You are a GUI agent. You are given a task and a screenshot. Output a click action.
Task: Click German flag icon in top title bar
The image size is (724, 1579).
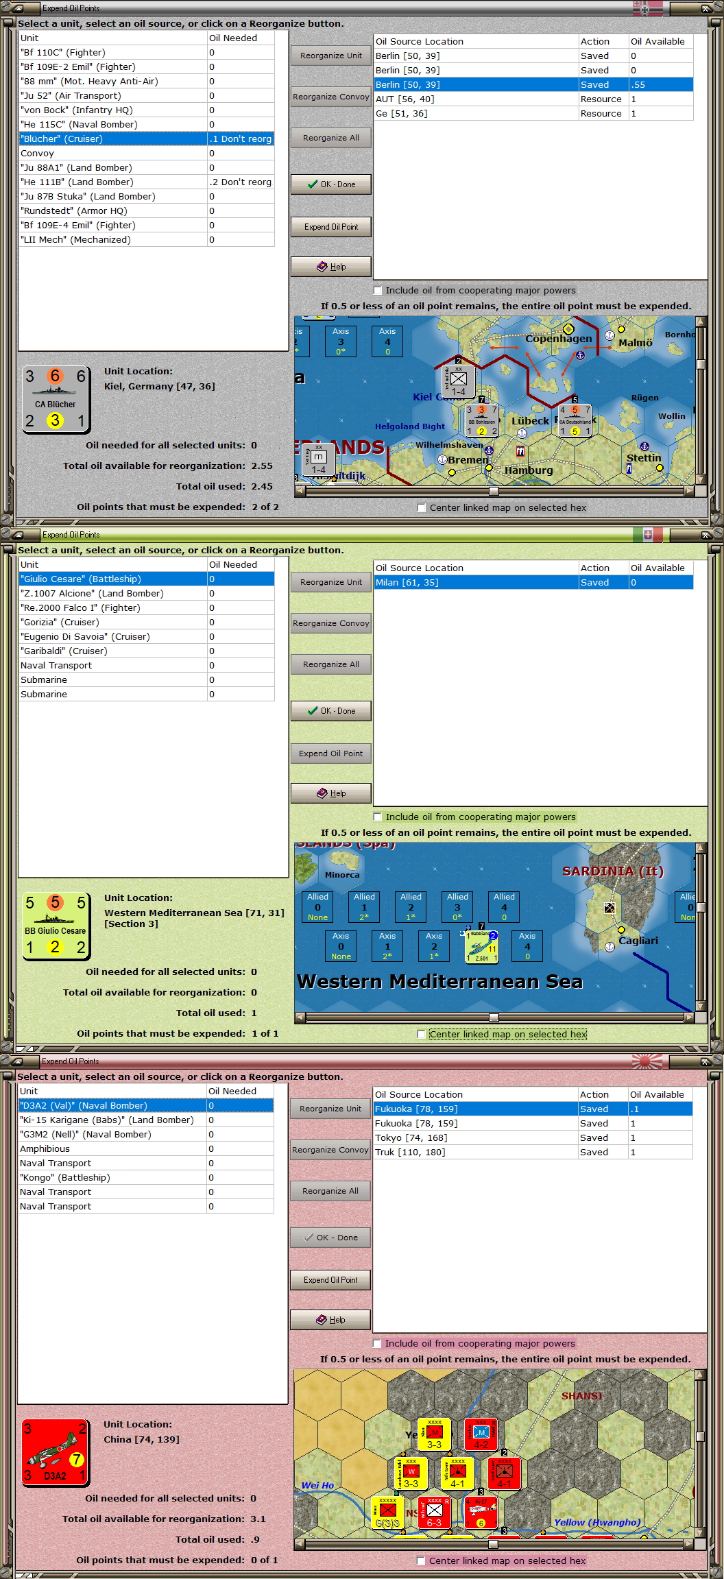tap(648, 8)
